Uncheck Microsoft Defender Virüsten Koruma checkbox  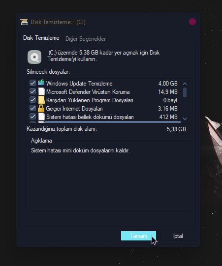(32, 91)
